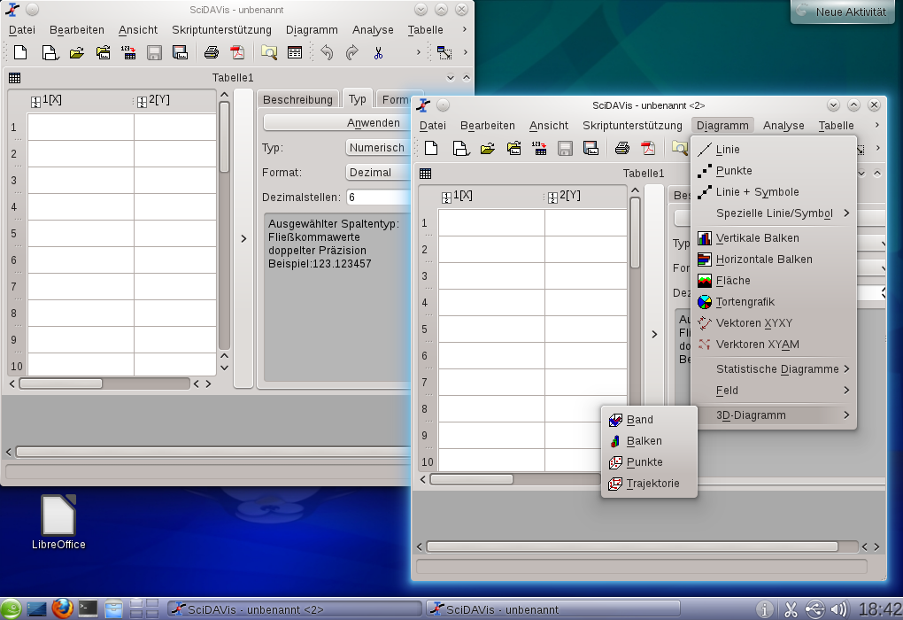This screenshot has width=903, height=620.
Task: Open terminal icon in taskbar
Action: 89,608
